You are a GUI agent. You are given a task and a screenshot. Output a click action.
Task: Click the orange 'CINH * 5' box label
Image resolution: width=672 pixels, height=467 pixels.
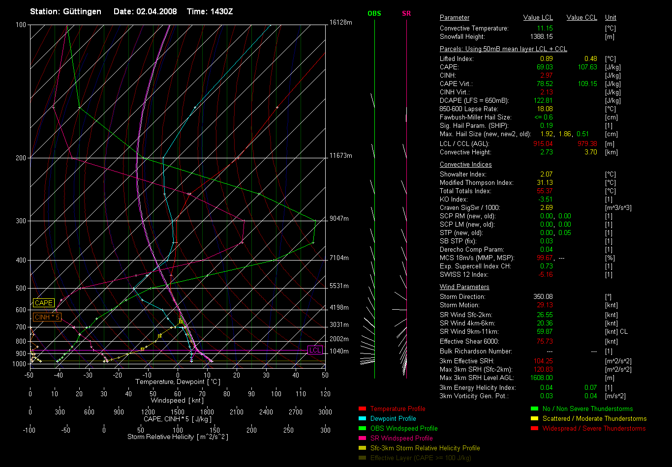48,318
